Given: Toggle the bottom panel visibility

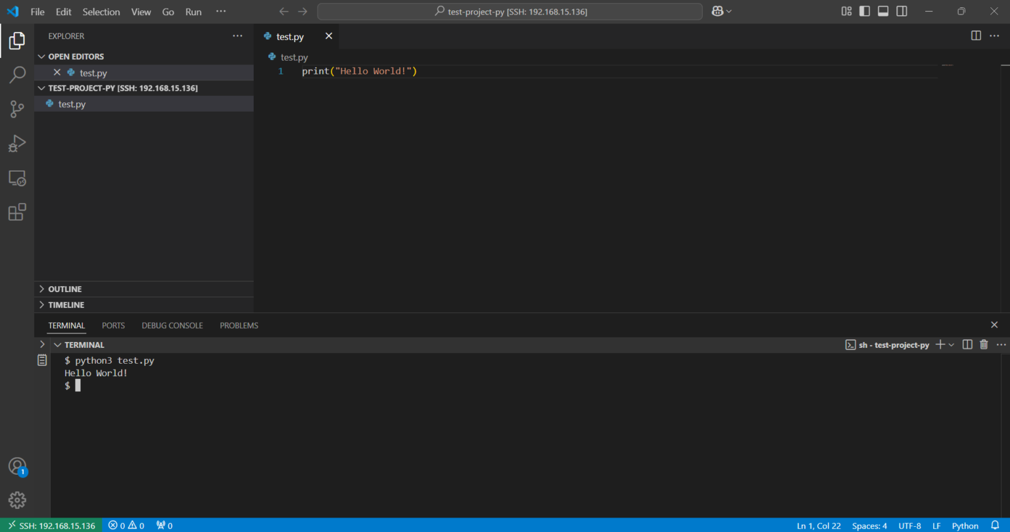Looking at the screenshot, I should point(882,11).
